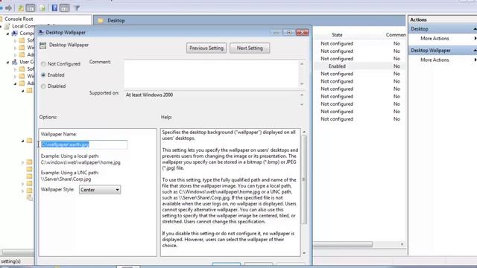Image resolution: width=477 pixels, height=268 pixels.
Task: Click the Export List toolbar icon
Action: click(x=42, y=8)
